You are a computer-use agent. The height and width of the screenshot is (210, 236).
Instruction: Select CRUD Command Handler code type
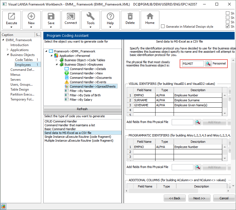click(61, 121)
